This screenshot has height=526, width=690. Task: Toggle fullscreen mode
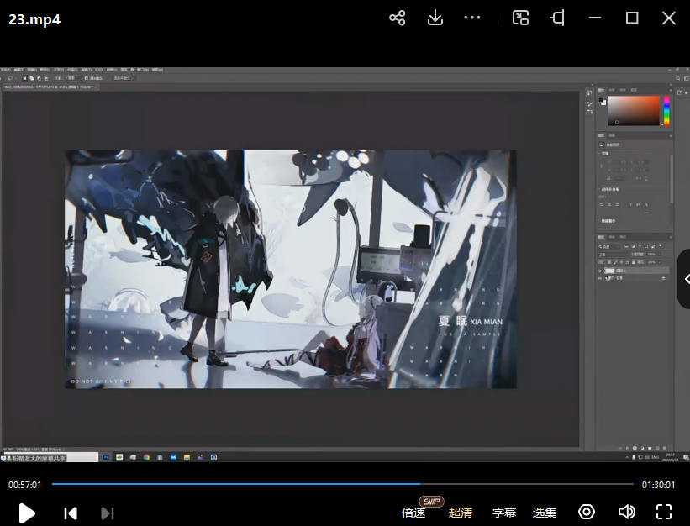point(664,513)
